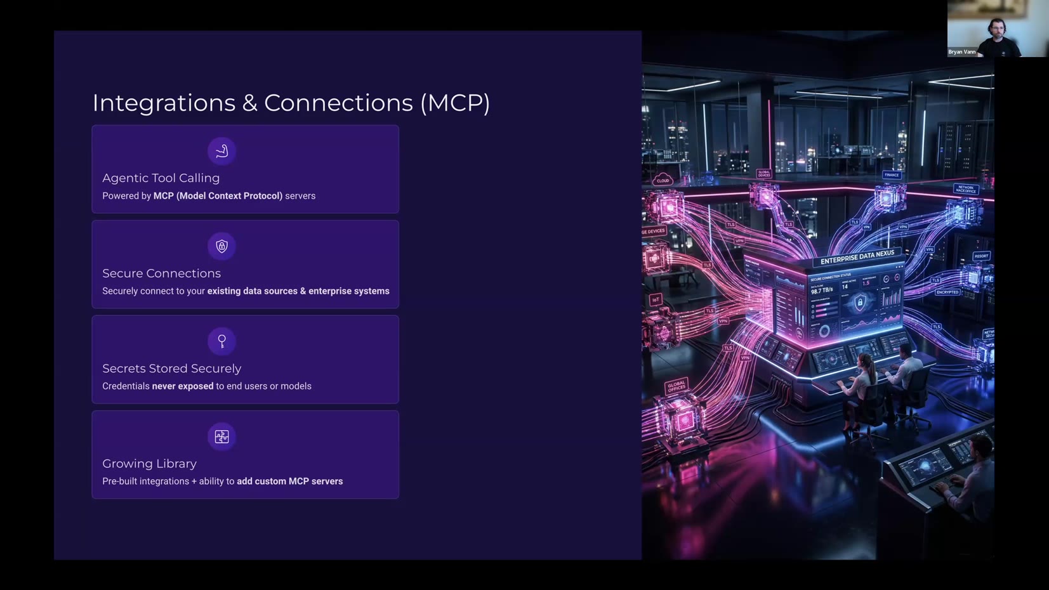
Task: Click the Growing Library card
Action: coord(246,455)
